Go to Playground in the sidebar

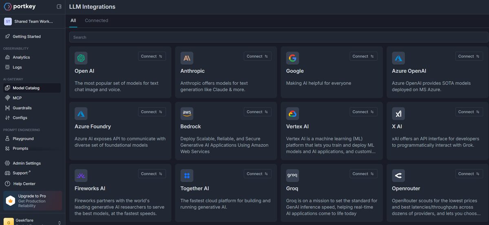pyautogui.click(x=23, y=139)
